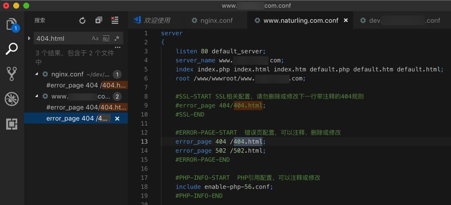Show search details with ellipsis
Image resolution: width=451 pixels, height=205 pixels.
118,48
